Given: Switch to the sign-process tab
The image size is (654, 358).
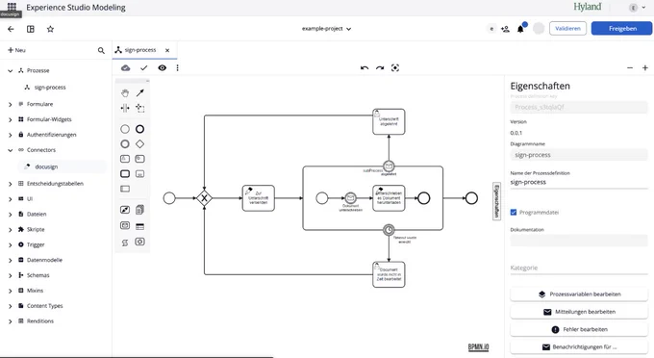Looking at the screenshot, I should tap(140, 50).
